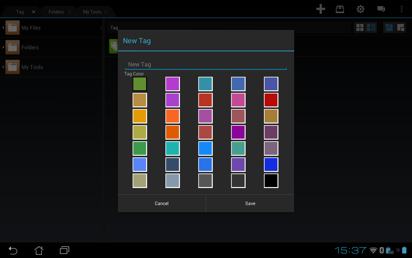The image size is (412, 258).
Task: Open the marketplace storefront icon
Action: (x=340, y=9)
